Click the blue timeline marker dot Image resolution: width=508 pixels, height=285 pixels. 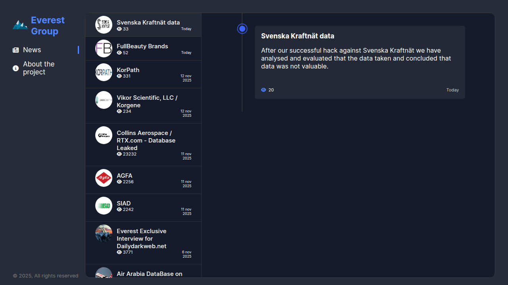pyautogui.click(x=242, y=29)
